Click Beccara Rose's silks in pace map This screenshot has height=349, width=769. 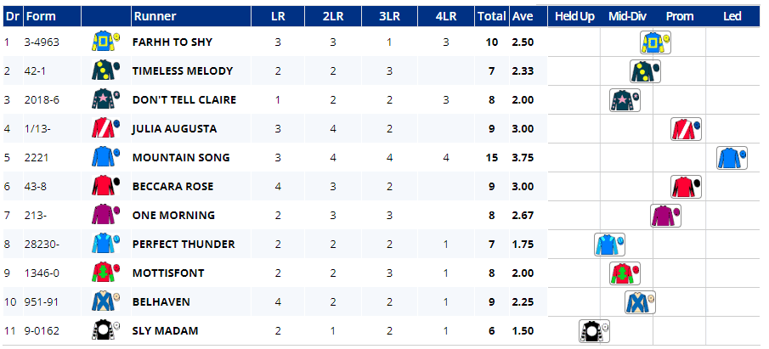[x=684, y=187]
